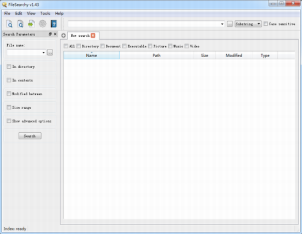This screenshot has height=234, width=302.
Task: Open the Substring match type dropdown
Action: point(248,24)
